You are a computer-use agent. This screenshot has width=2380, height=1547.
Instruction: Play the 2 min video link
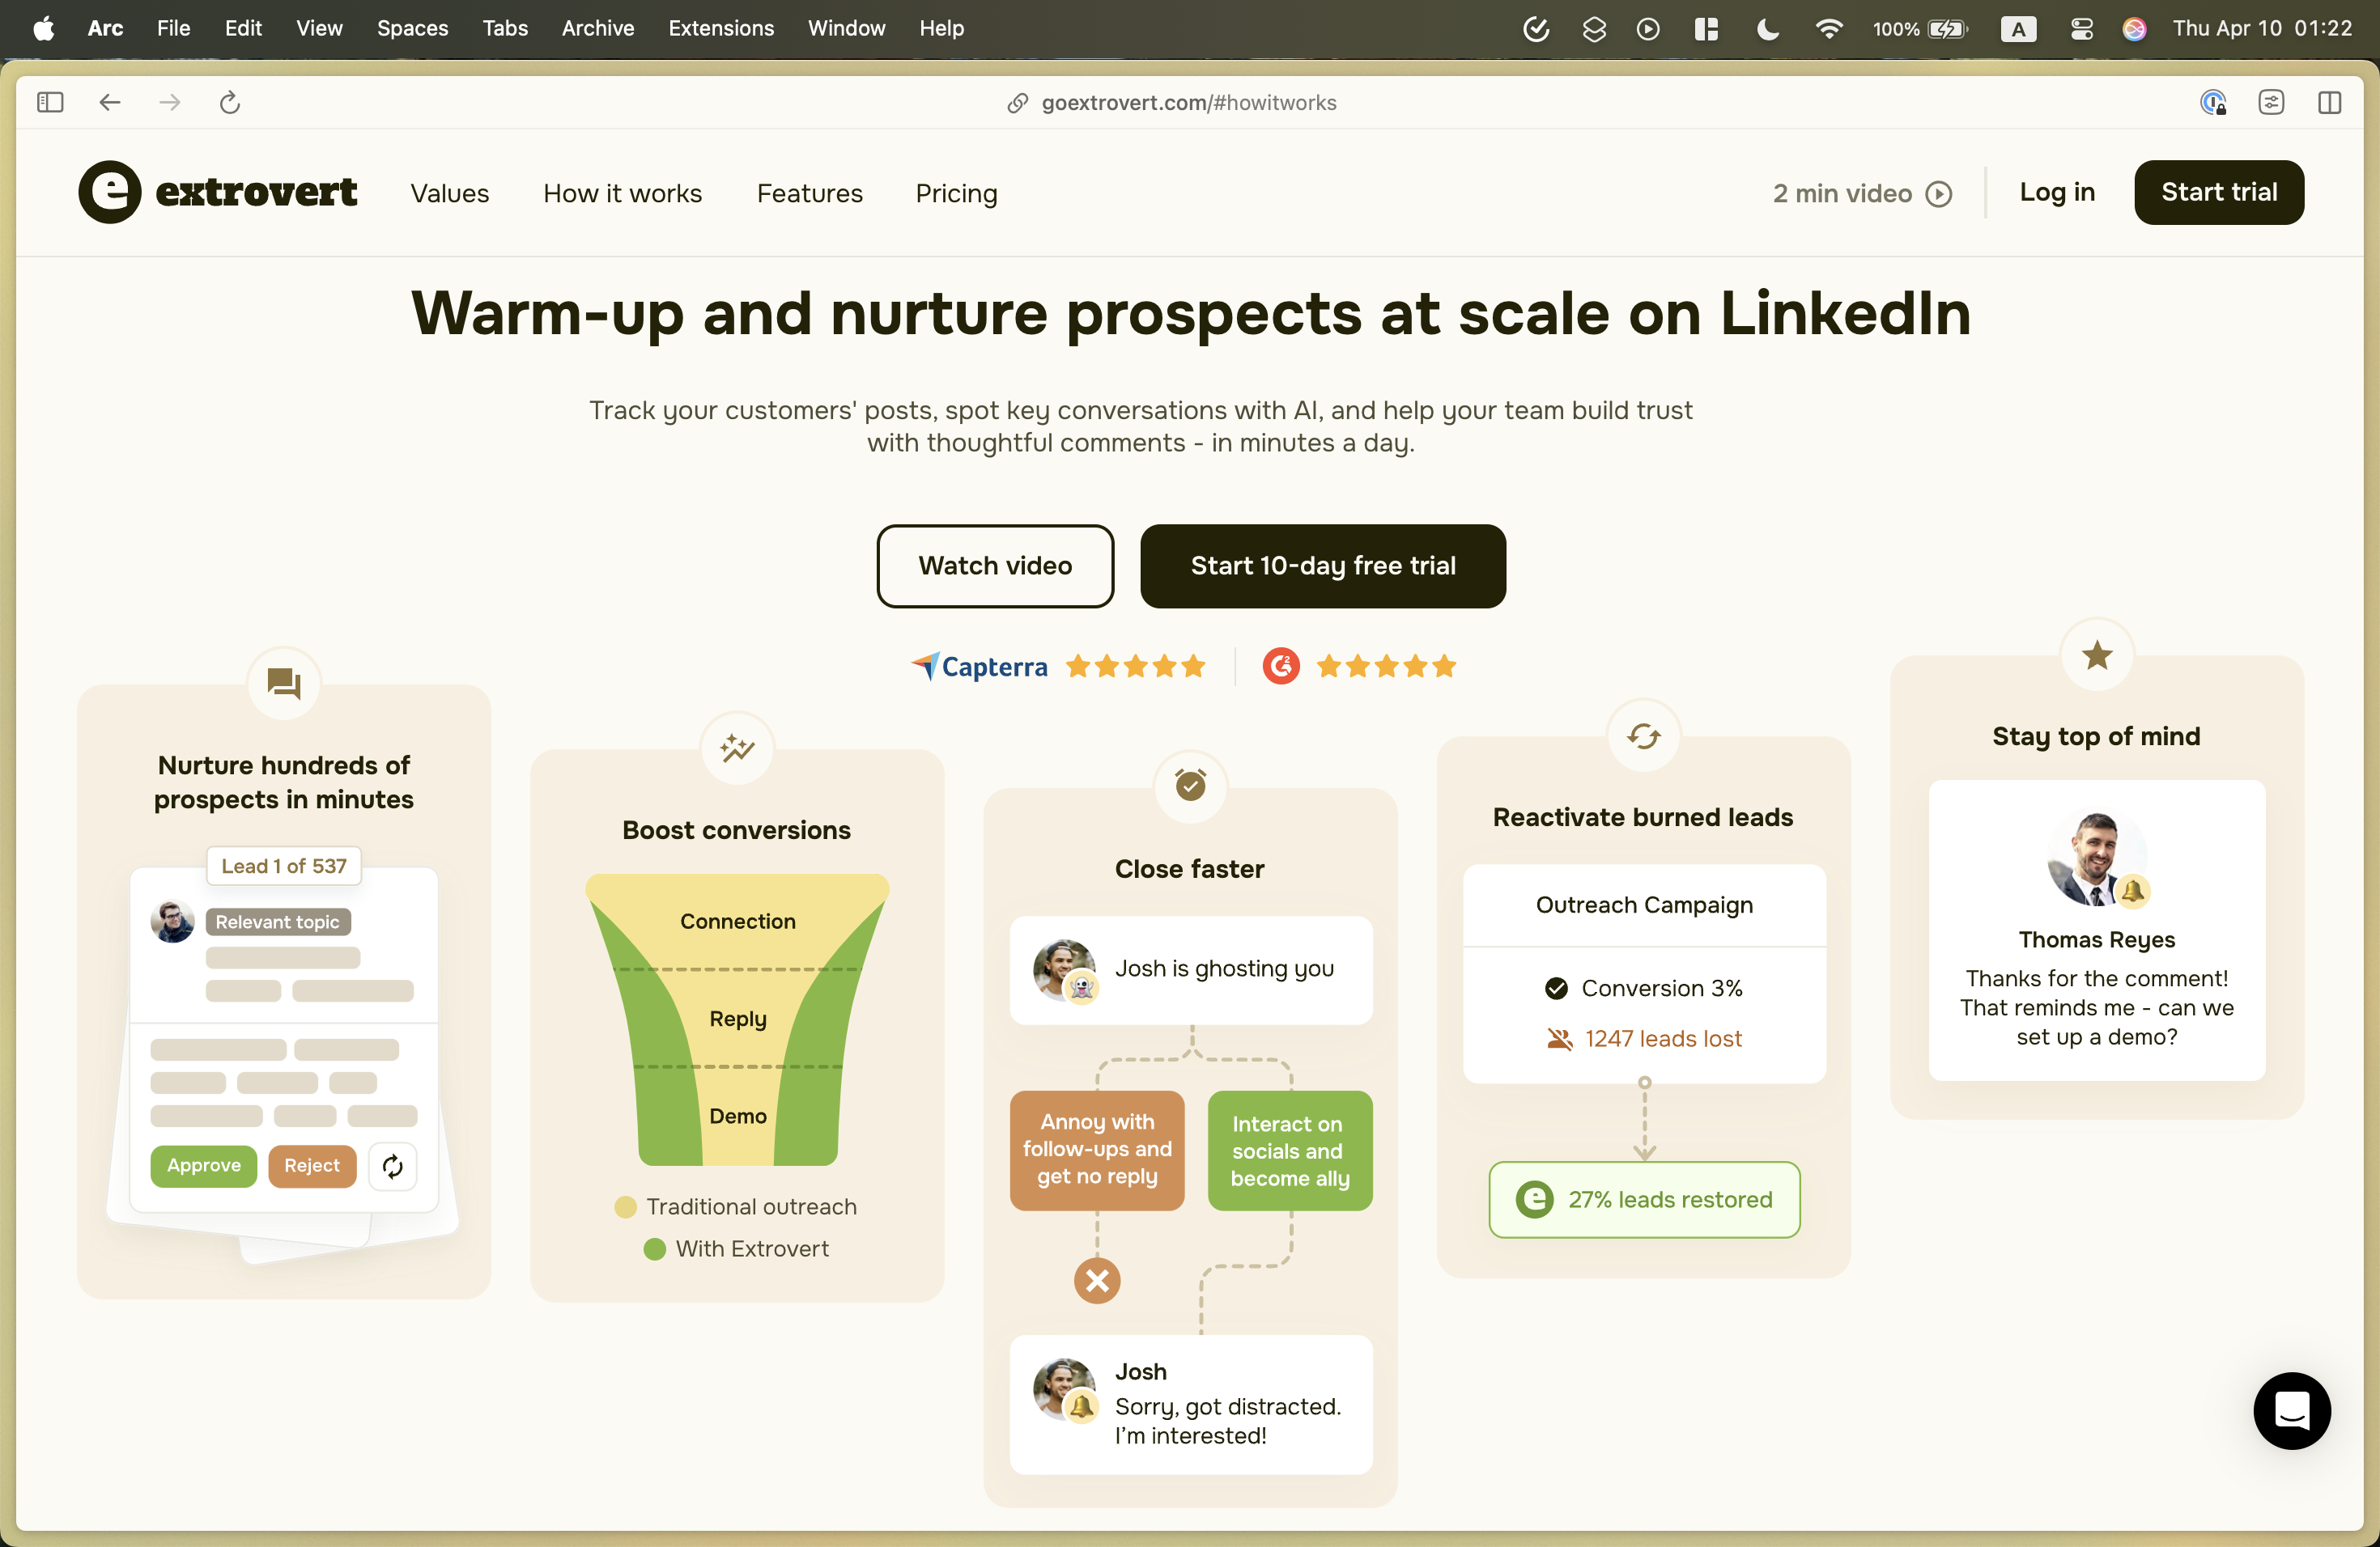click(1861, 193)
